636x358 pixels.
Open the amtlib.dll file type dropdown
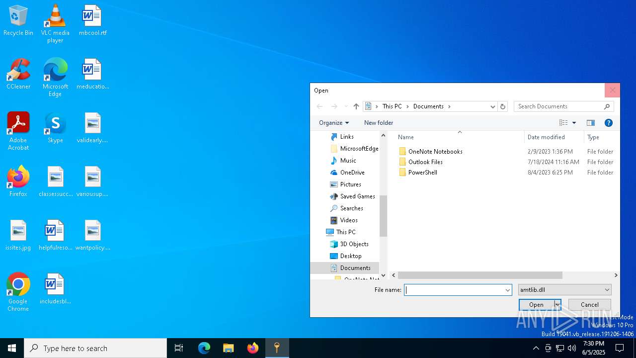[x=565, y=290]
